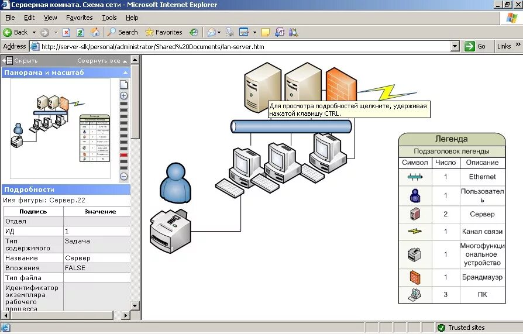
Task: Open the Tools menu
Action: [x=109, y=18]
